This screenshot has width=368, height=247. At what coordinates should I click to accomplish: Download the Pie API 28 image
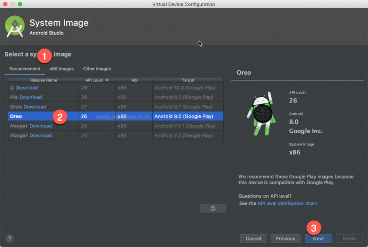(x=31, y=97)
